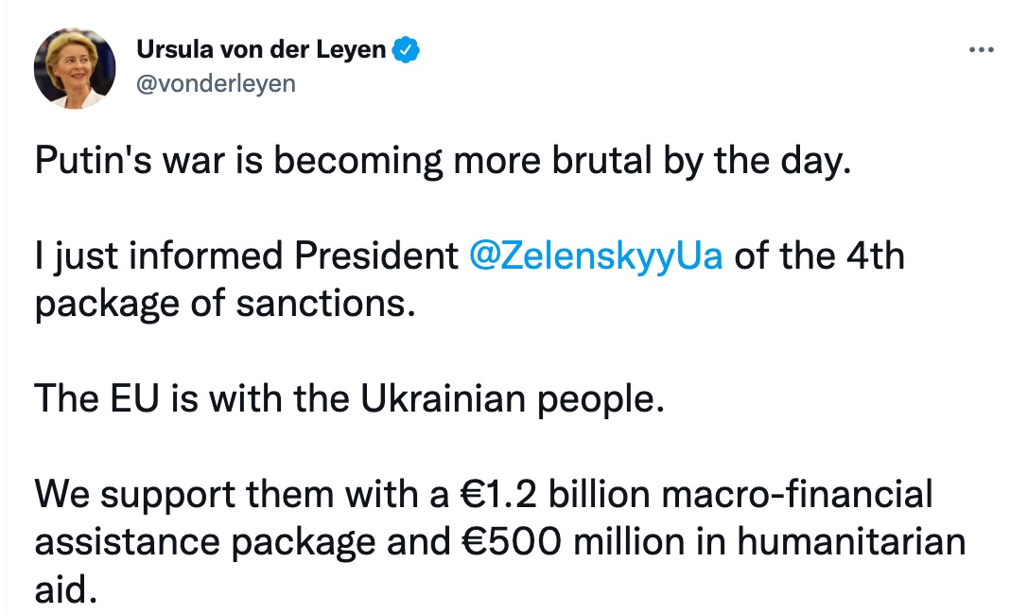Click the line 'package of sanctions.'
Screen dimensions: 1010x615
225,304
